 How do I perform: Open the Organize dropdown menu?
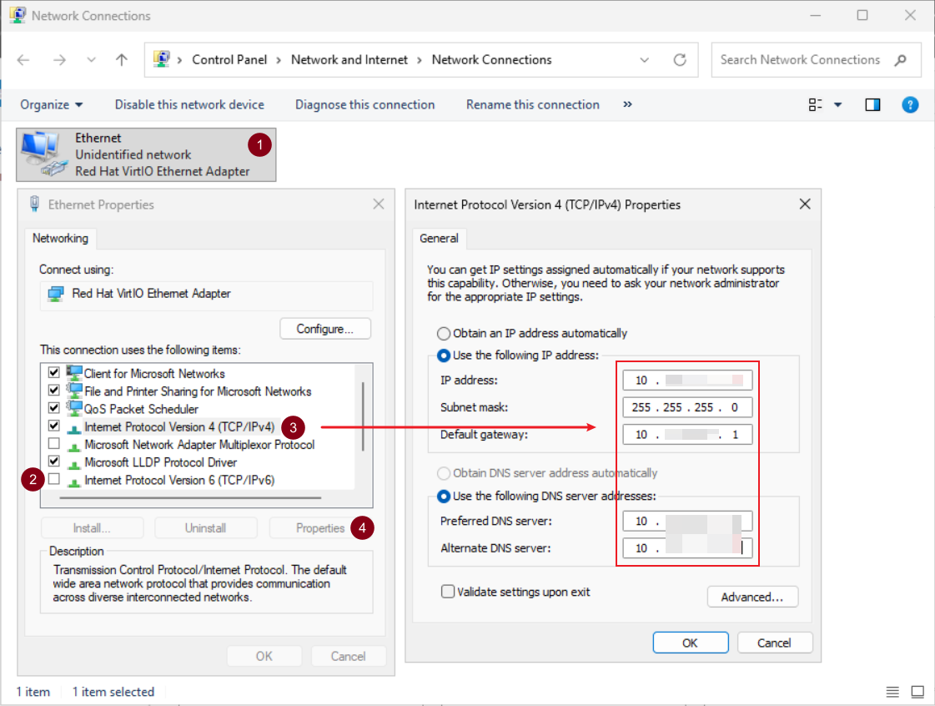[52, 104]
